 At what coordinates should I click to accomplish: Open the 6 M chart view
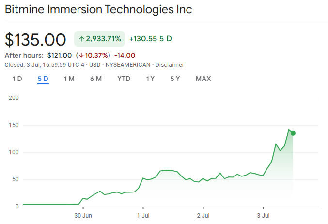pos(95,79)
